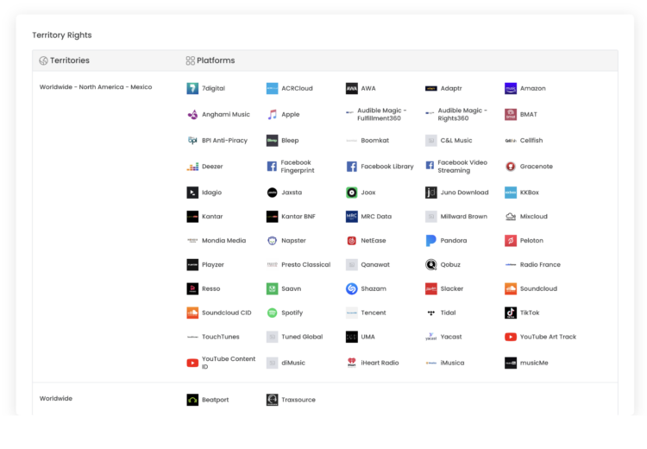Click the "Qanawat" platform label
Viewport: 647px width, 449px height.
pyautogui.click(x=375, y=265)
